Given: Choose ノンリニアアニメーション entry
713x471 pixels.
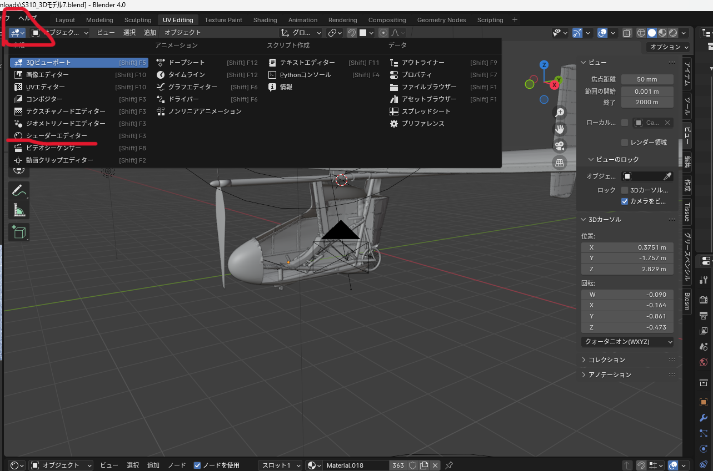Looking at the screenshot, I should coord(207,112).
